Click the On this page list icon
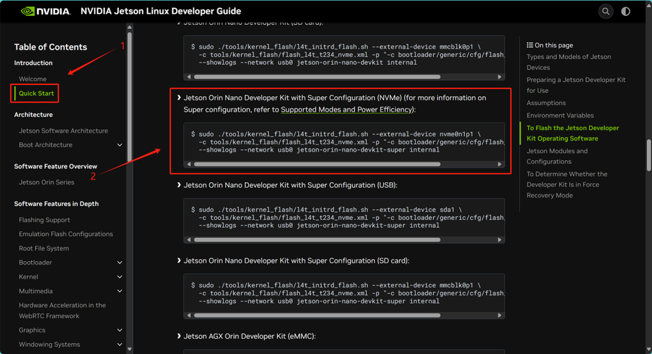Screen dimensions: 652x354 click(530, 45)
